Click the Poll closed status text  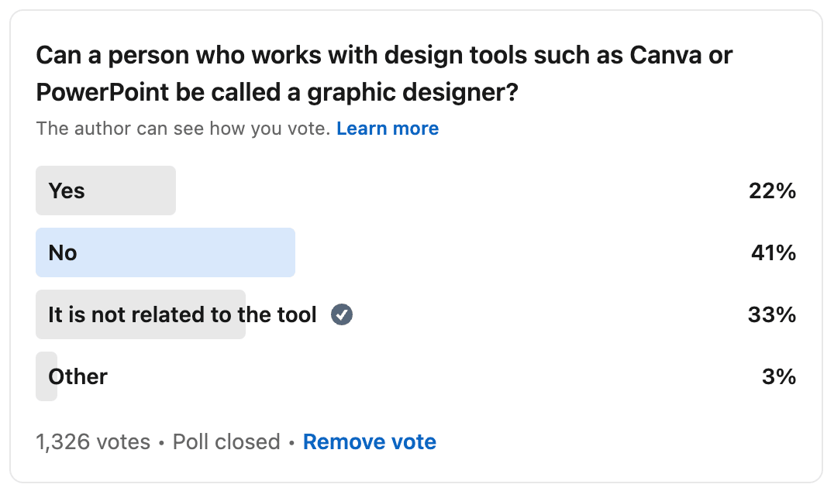click(226, 441)
